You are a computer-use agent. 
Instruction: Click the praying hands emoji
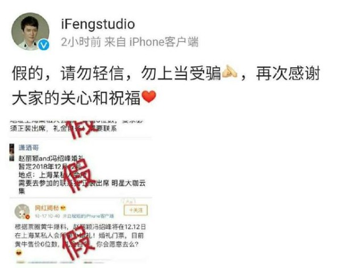tap(229, 72)
